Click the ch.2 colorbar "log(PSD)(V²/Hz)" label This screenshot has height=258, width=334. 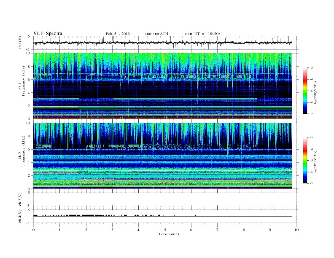pos(315,162)
